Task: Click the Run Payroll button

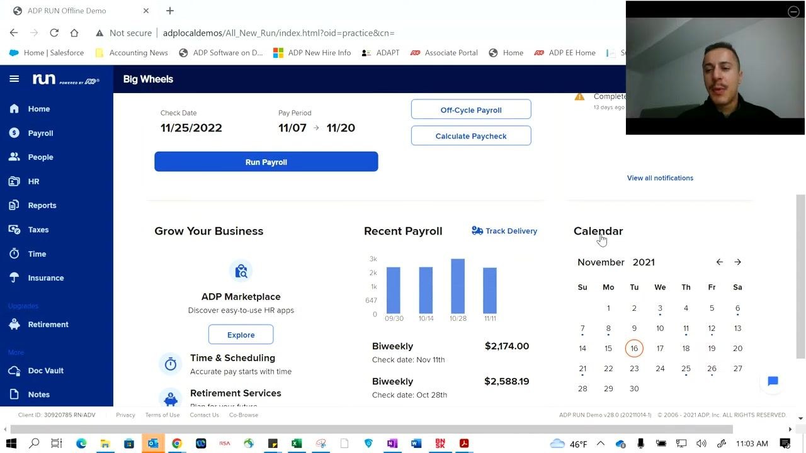Action: (266, 162)
